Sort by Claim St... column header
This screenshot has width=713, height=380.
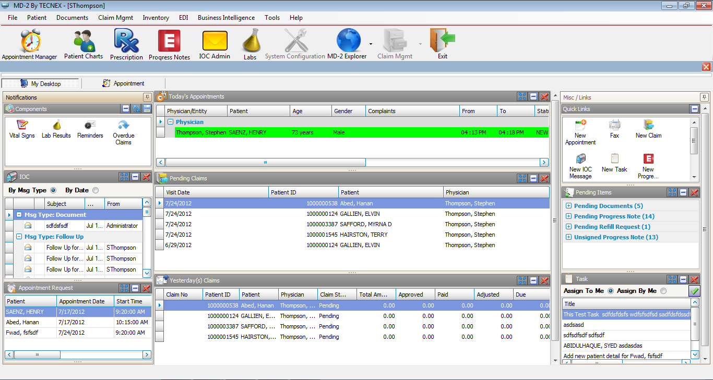tap(337, 295)
